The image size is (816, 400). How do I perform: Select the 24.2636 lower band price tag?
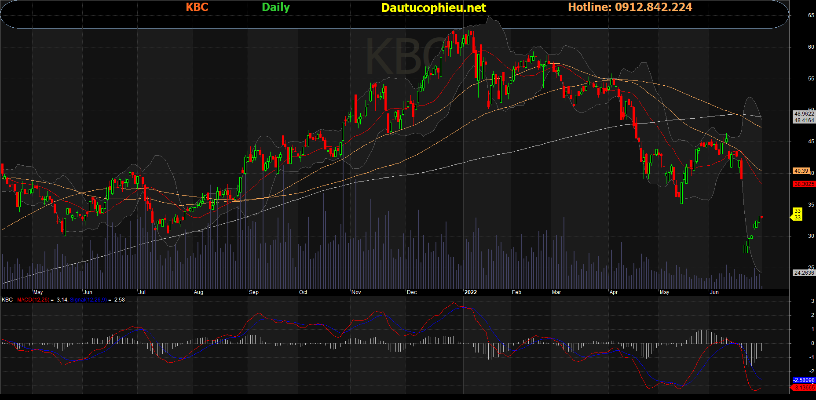point(804,273)
